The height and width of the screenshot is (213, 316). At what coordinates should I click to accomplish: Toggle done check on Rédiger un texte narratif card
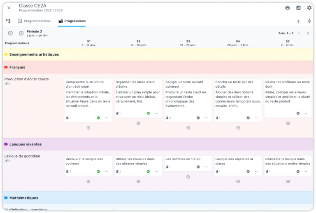(x=198, y=118)
